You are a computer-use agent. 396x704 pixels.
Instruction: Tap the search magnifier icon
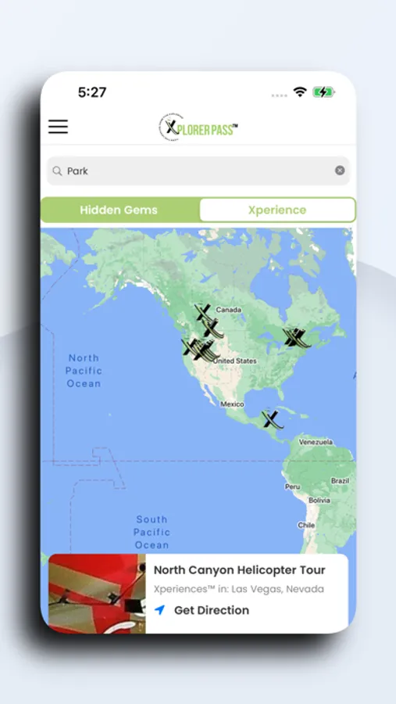click(57, 171)
